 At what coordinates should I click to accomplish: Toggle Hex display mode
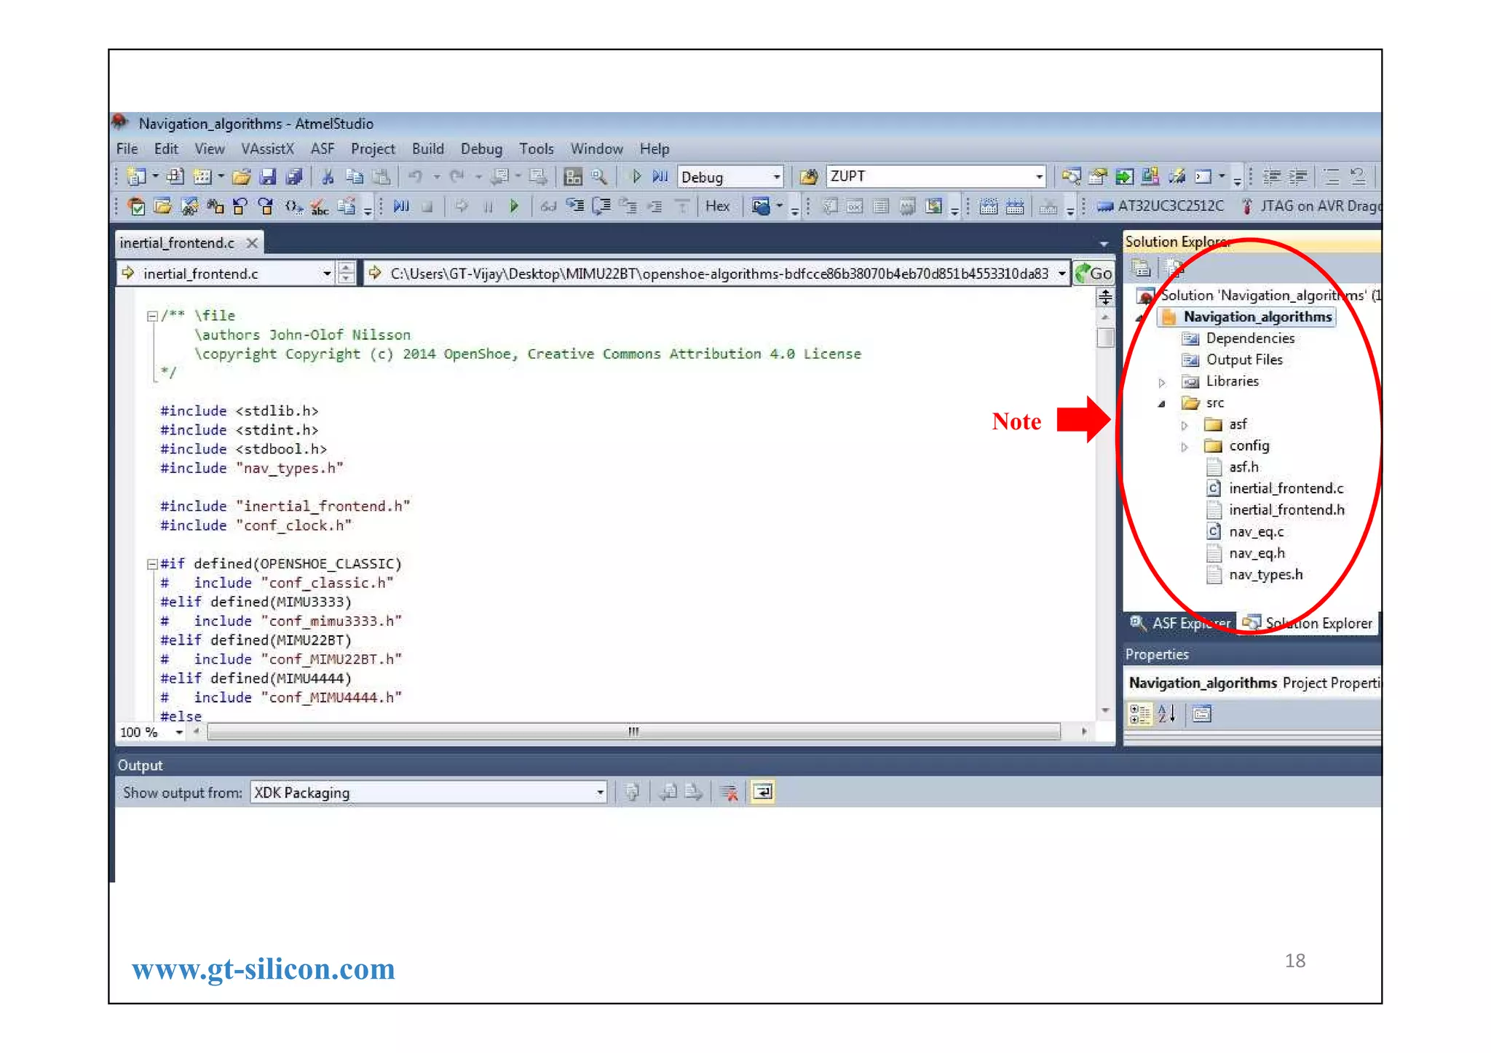[x=717, y=207]
